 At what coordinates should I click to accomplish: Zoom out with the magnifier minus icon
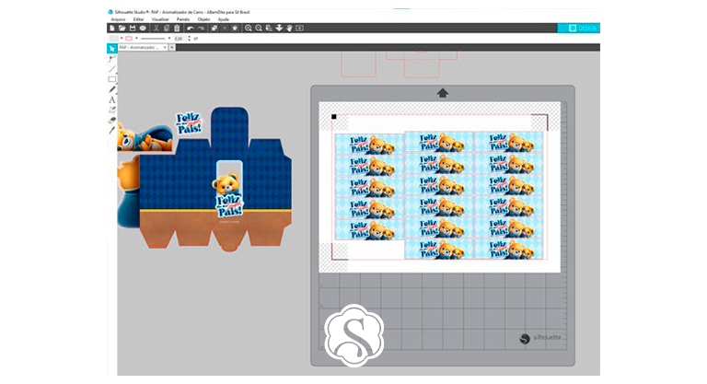click(259, 28)
